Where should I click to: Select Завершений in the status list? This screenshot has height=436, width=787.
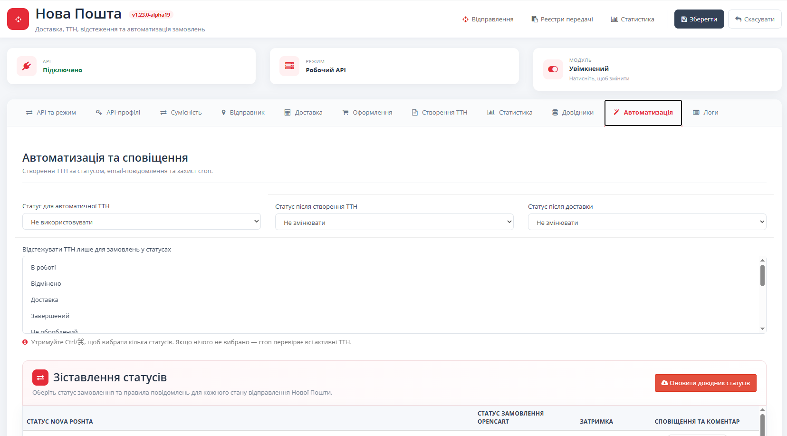tap(391, 316)
